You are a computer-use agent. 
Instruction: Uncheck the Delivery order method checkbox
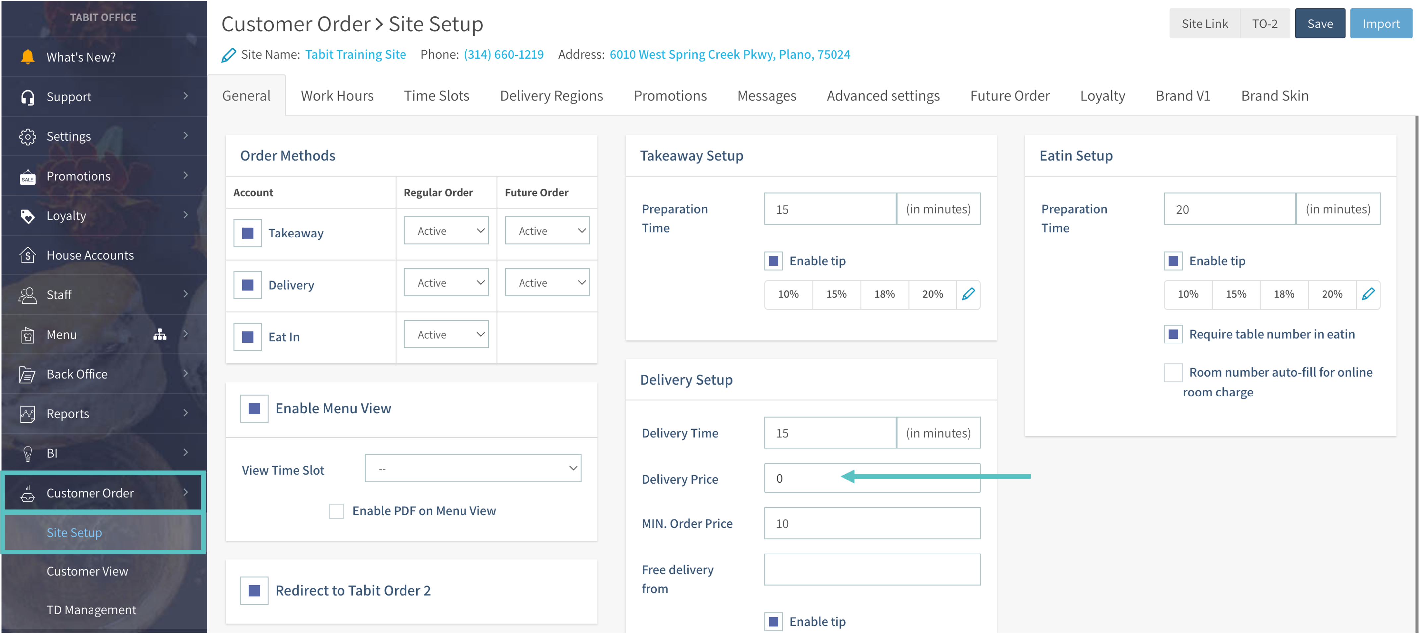(x=247, y=285)
